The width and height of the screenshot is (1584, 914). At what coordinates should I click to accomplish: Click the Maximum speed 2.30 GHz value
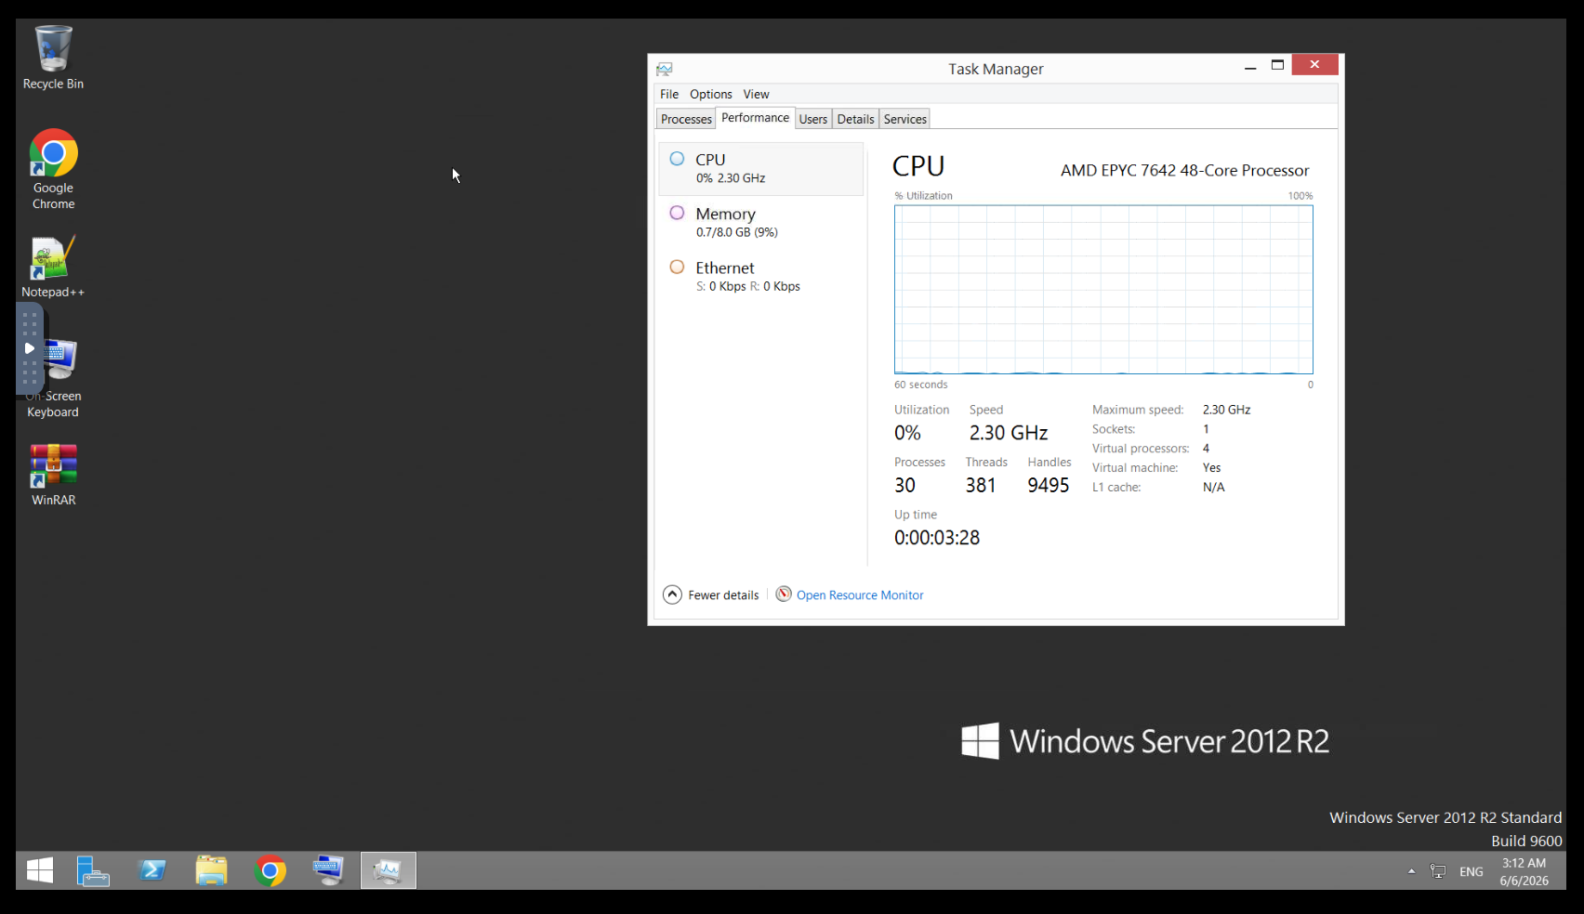[1226, 410]
